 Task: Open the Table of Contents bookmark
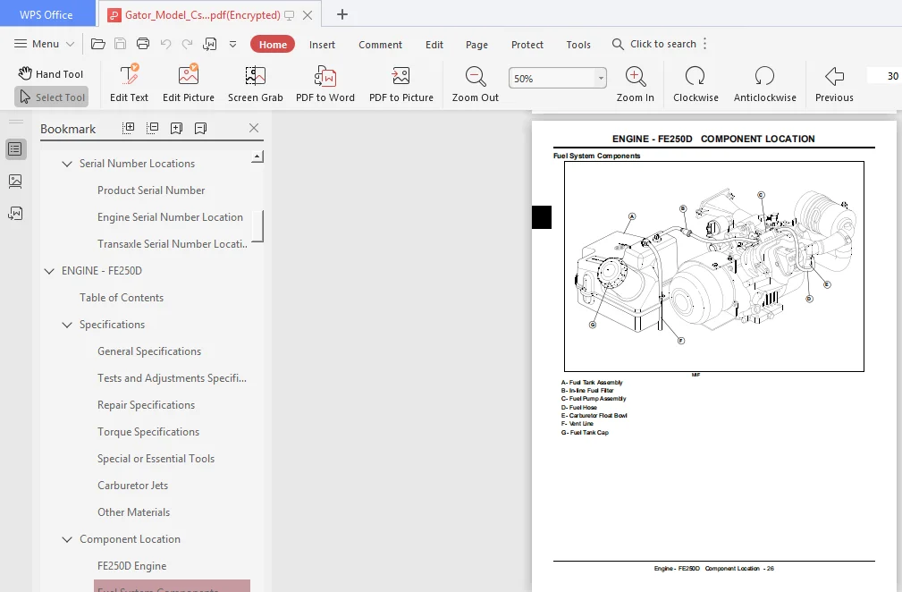pos(122,298)
